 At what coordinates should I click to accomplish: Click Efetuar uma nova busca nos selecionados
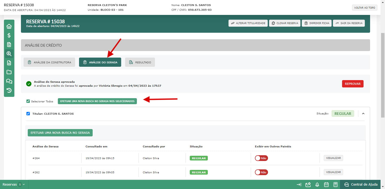coord(97,101)
